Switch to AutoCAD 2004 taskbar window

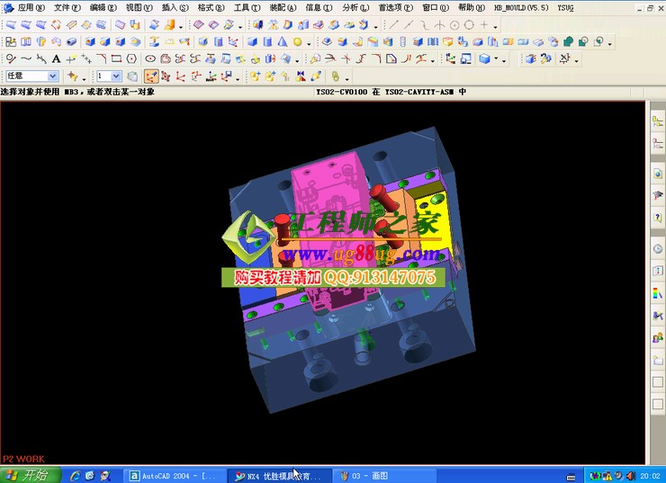[x=175, y=476]
